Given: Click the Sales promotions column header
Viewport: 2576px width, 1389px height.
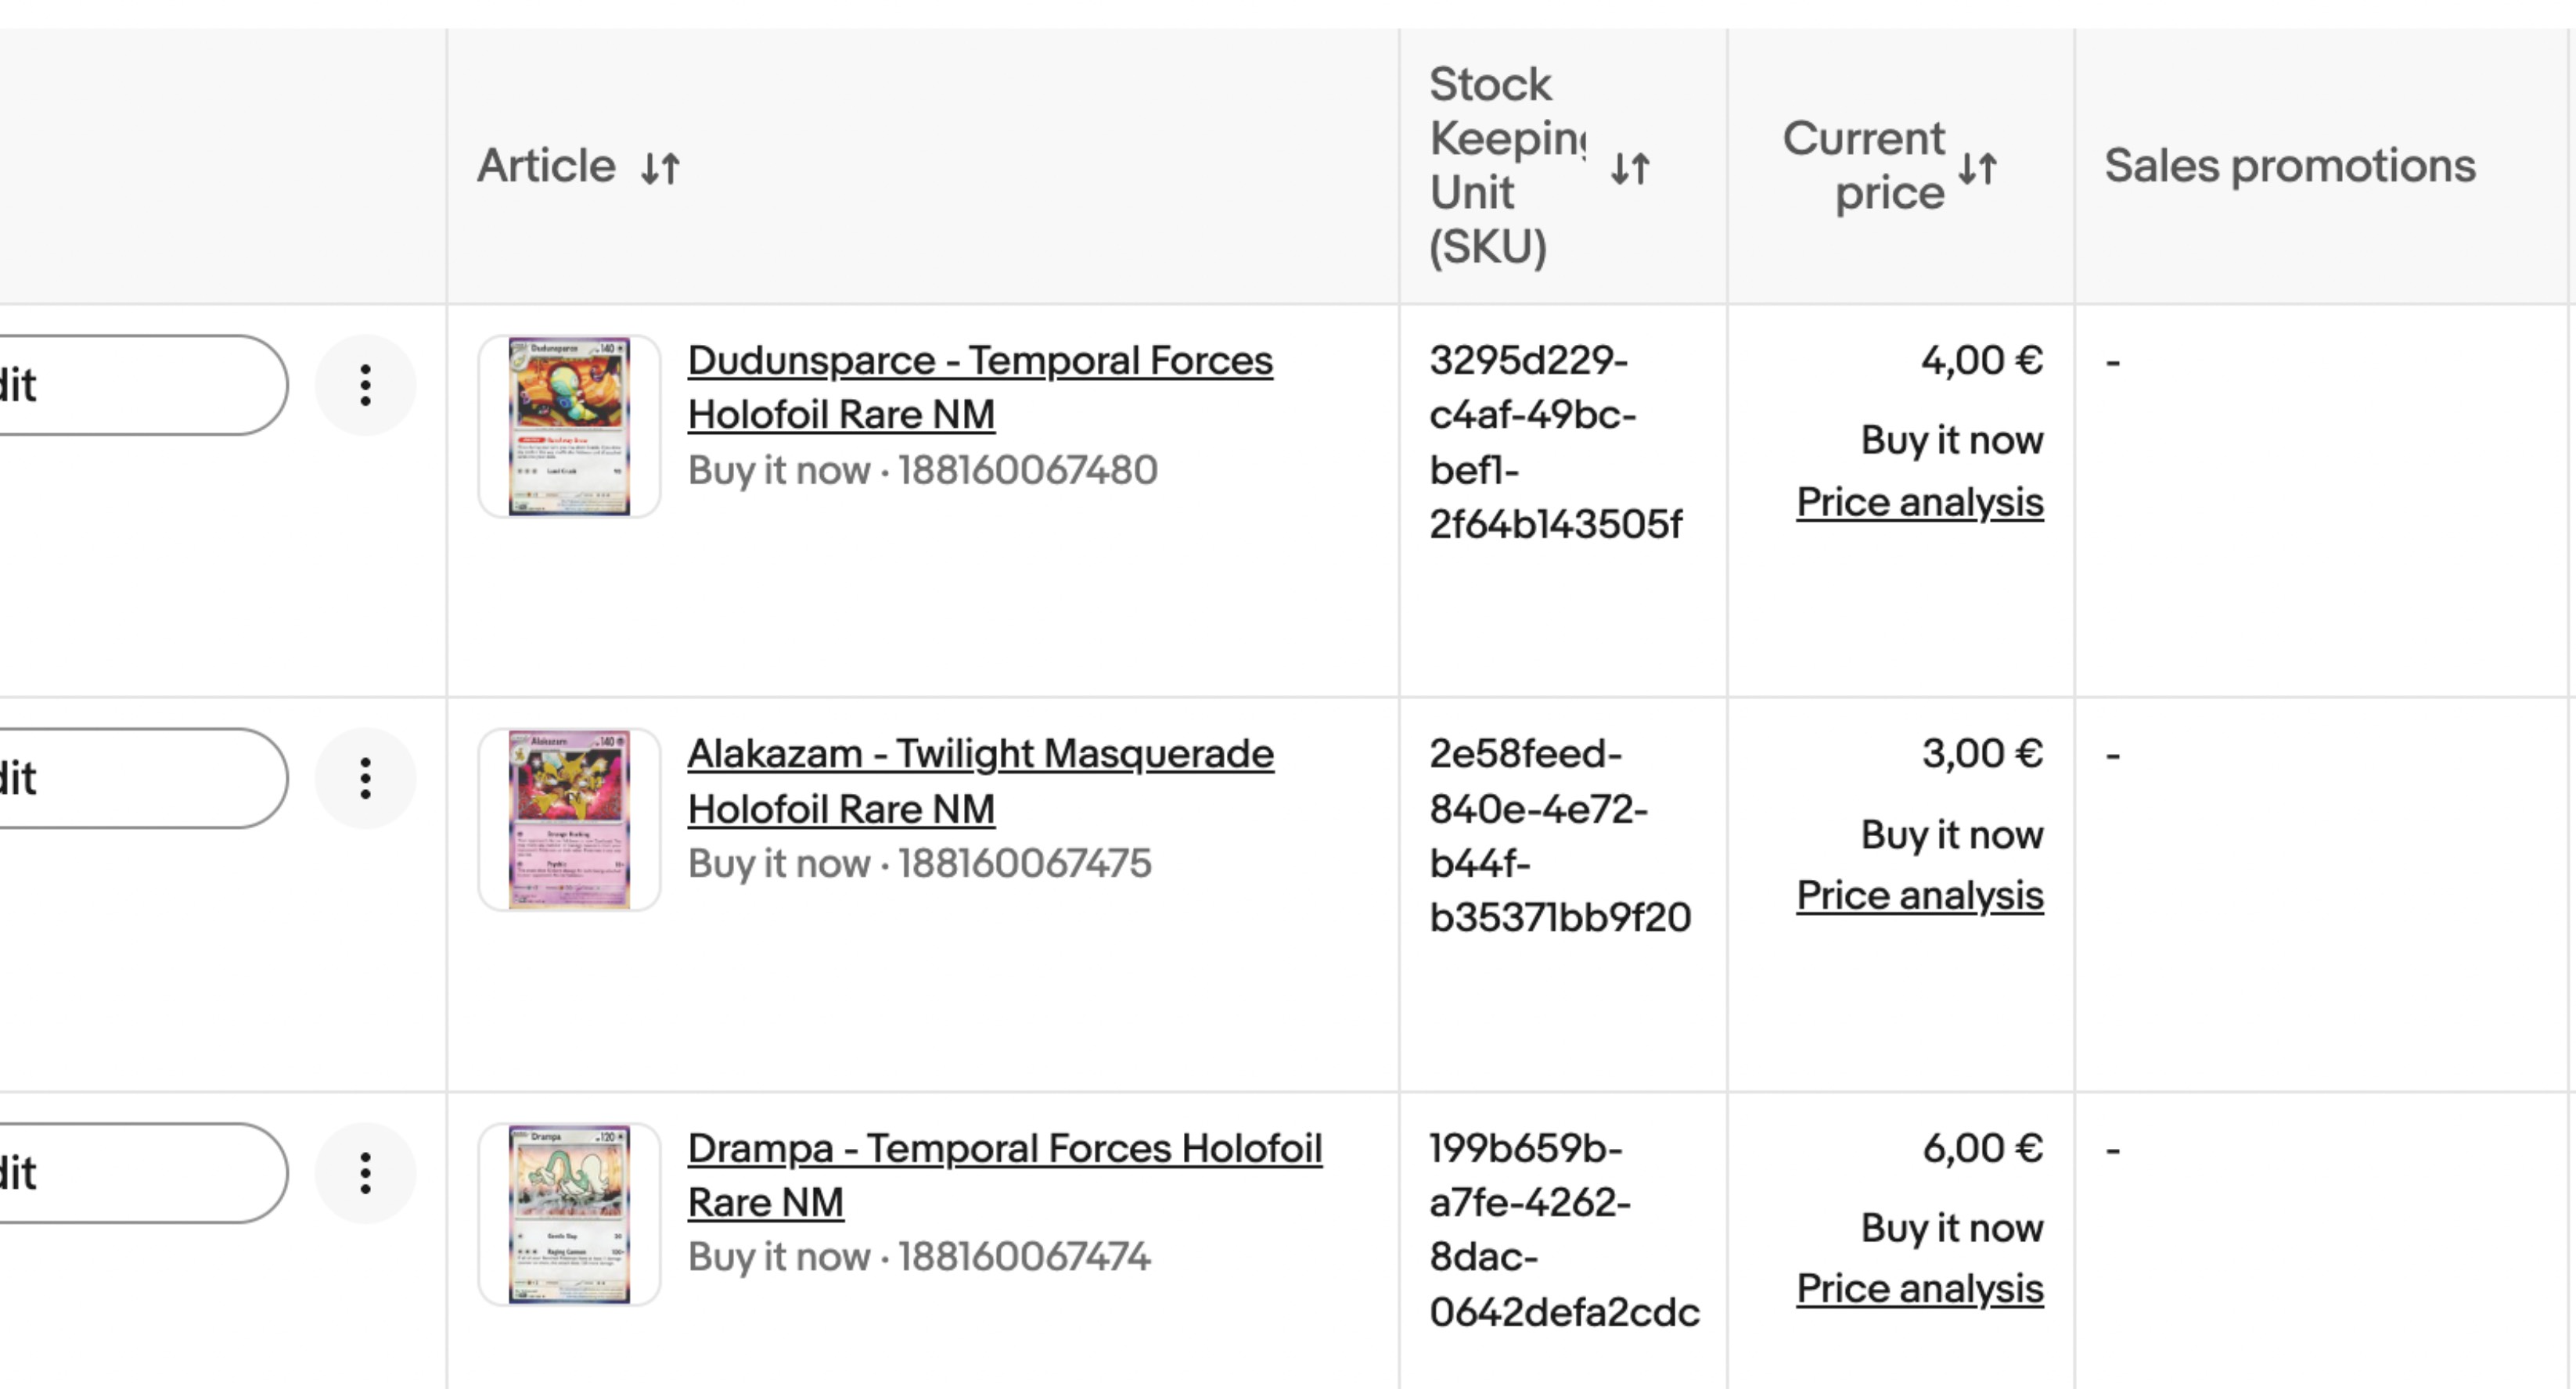Looking at the screenshot, I should point(2289,166).
